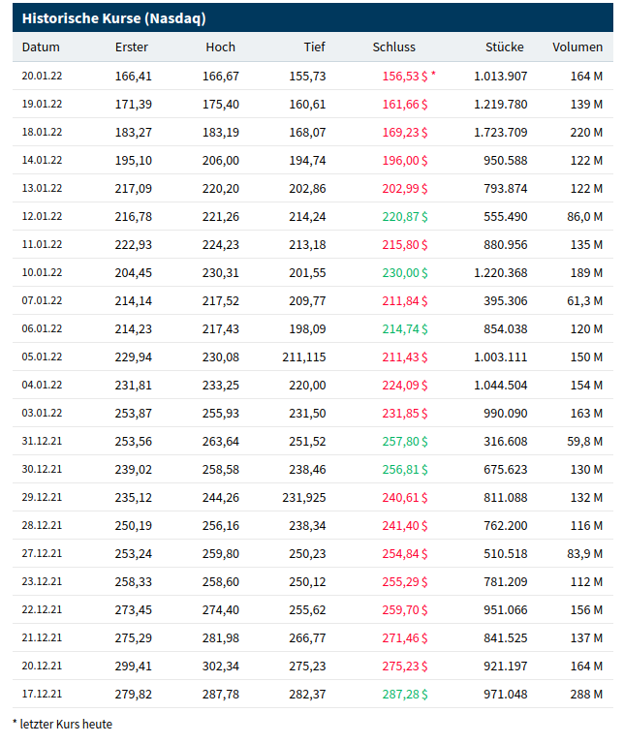Screen dimensions: 624x744
Task: Select the 20.01.22 date cell
Action: [x=42, y=76]
